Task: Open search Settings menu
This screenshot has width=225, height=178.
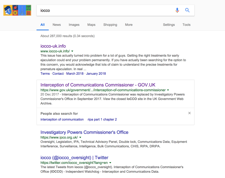Action: coord(169,25)
